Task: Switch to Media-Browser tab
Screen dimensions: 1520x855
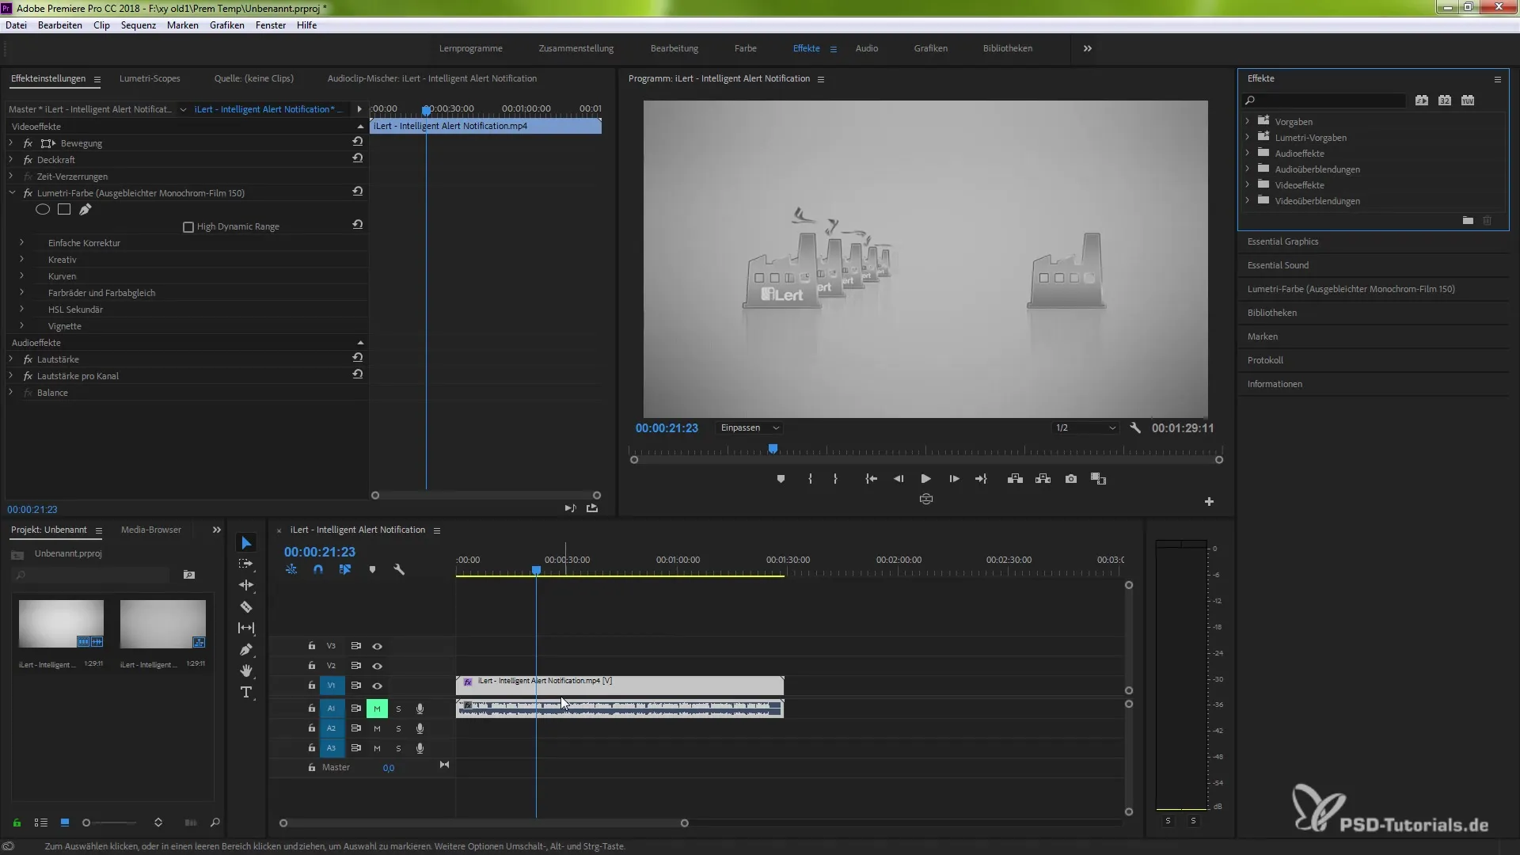Action: click(x=151, y=530)
